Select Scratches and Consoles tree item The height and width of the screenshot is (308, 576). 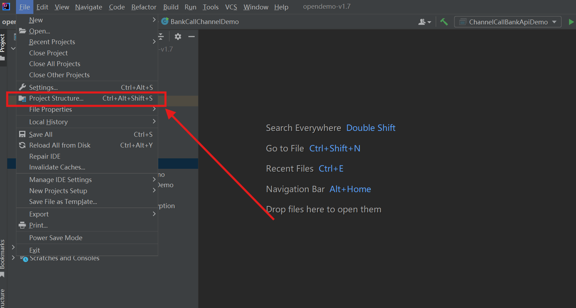65,258
